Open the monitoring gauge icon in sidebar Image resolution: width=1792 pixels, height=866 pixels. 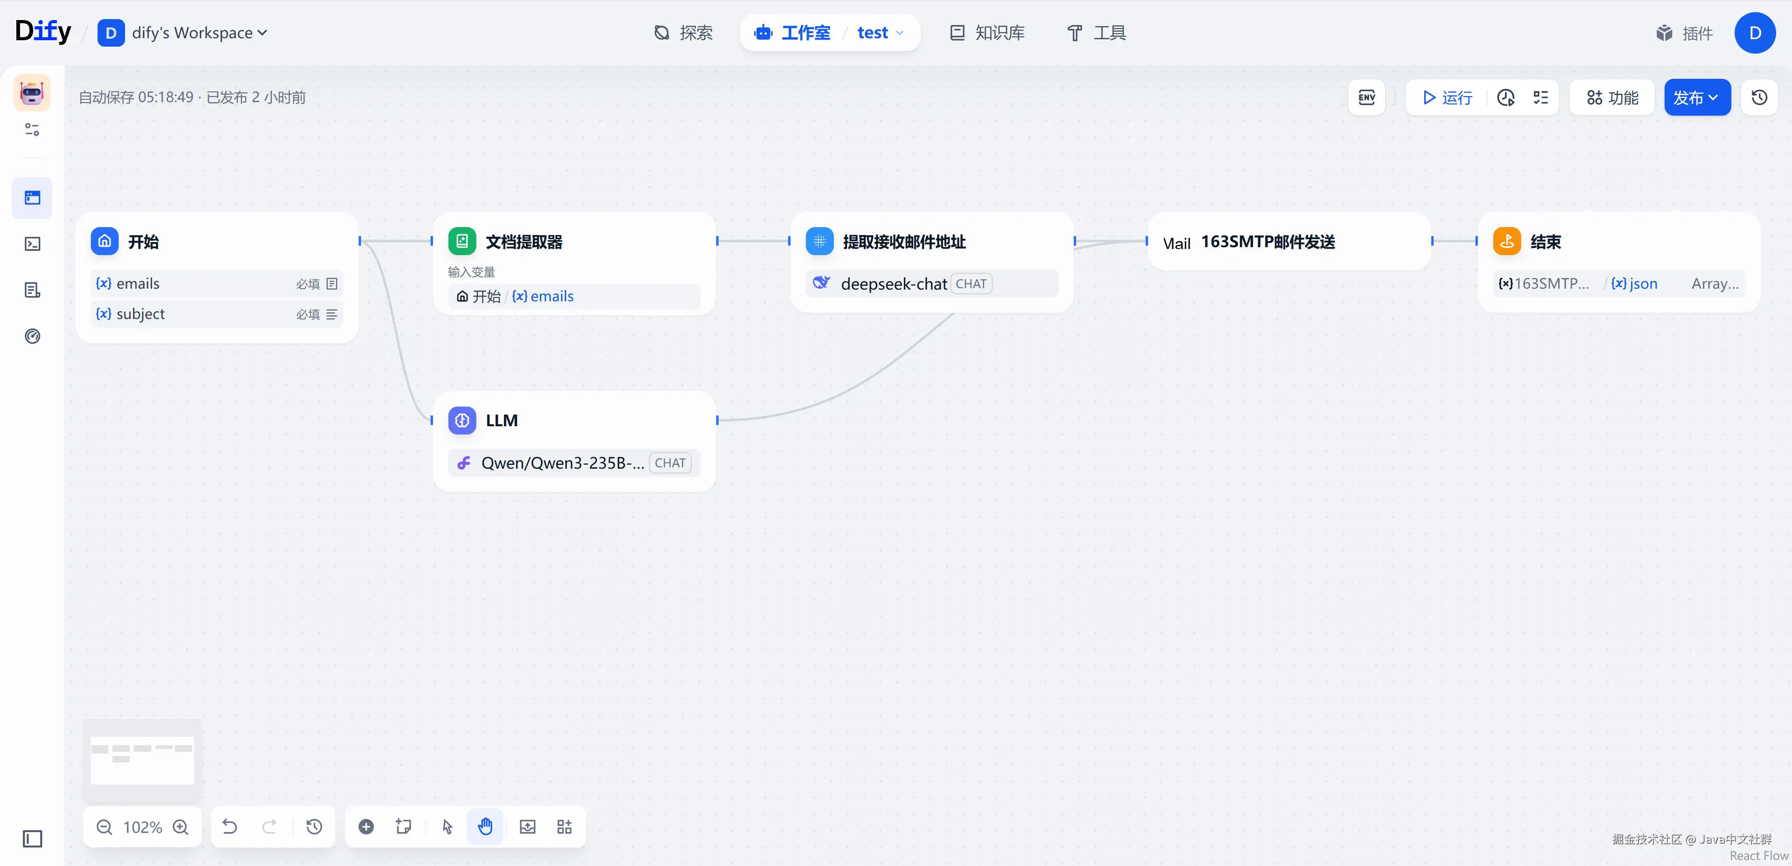point(32,336)
